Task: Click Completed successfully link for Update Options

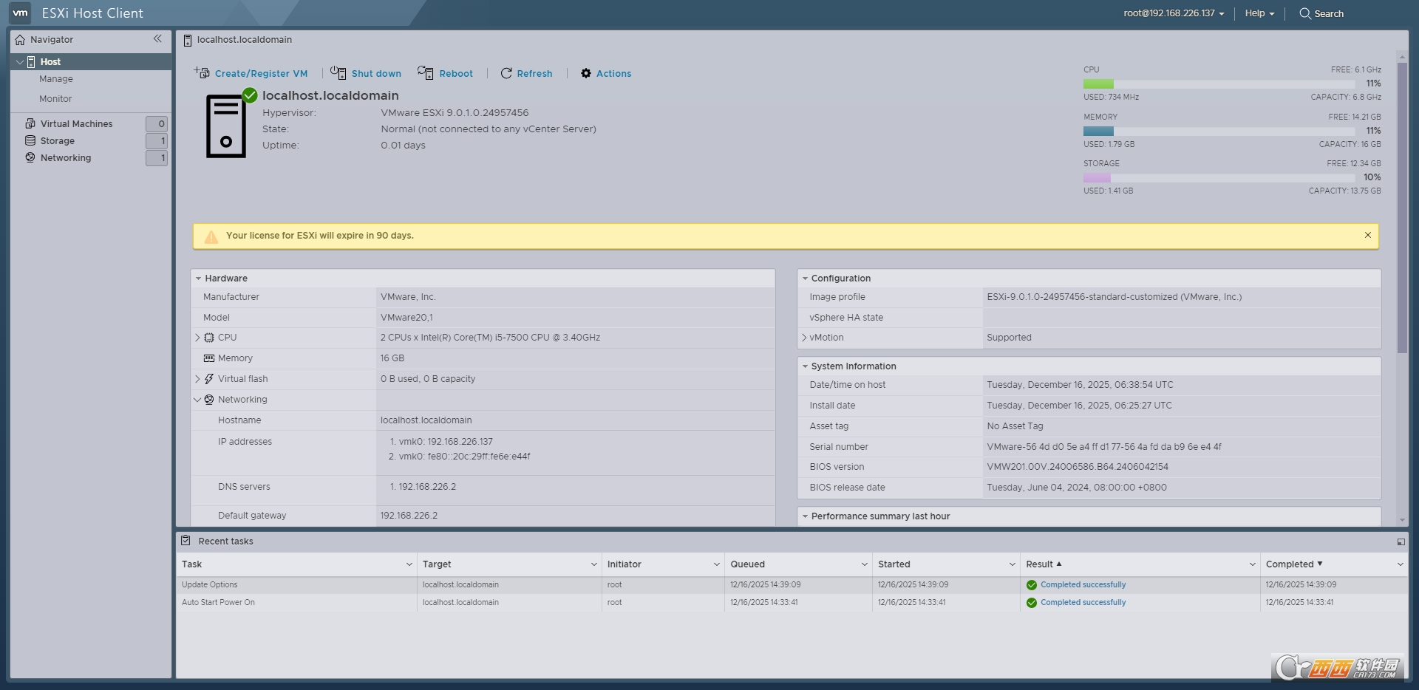Action: point(1083,584)
